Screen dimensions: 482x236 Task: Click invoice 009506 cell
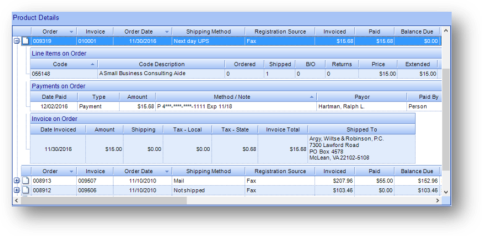click(95, 191)
